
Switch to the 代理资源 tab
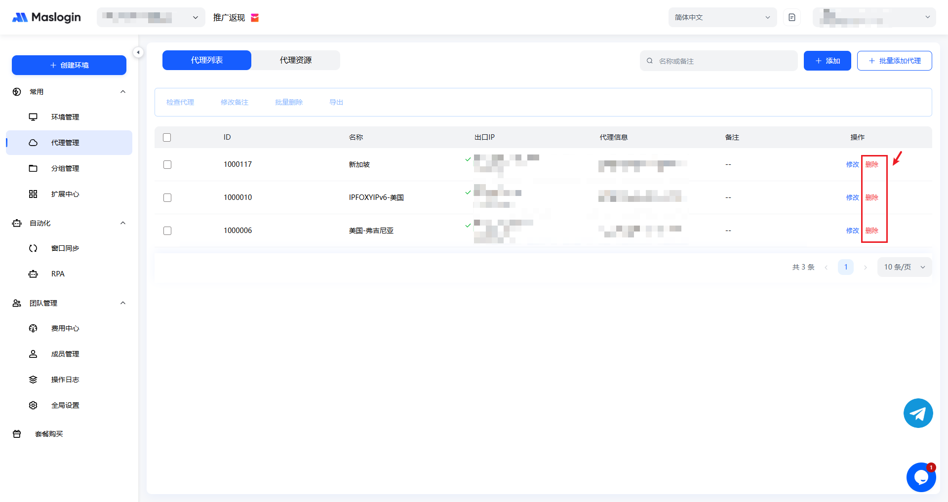click(295, 60)
